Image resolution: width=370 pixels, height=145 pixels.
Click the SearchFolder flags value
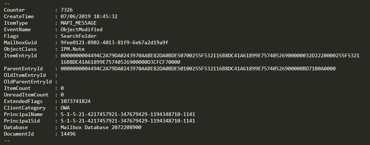click(x=79, y=36)
